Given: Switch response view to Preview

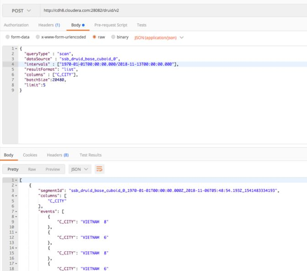Looking at the screenshot, I should click(52, 170).
